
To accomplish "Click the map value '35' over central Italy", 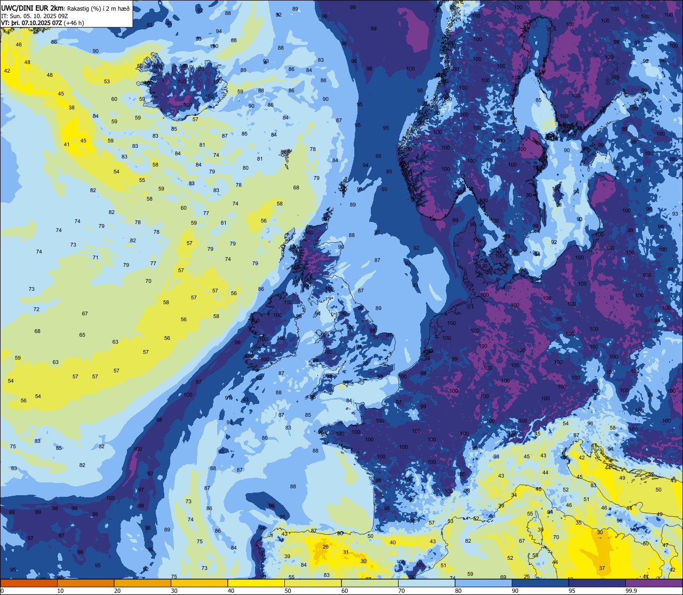I will click(x=578, y=522).
